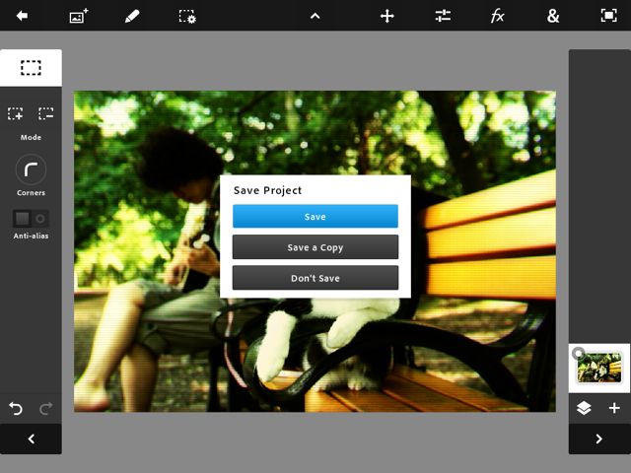Click the blue Save button

coord(315,217)
